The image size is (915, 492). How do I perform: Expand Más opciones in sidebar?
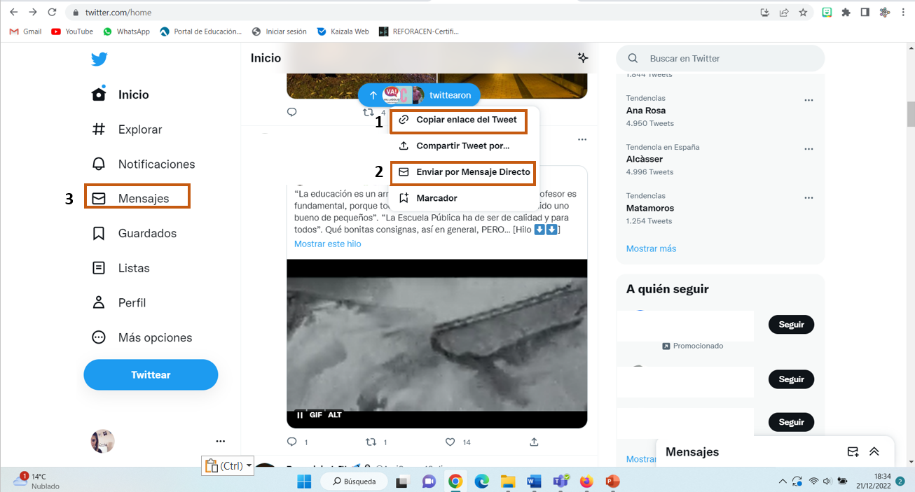tap(142, 337)
